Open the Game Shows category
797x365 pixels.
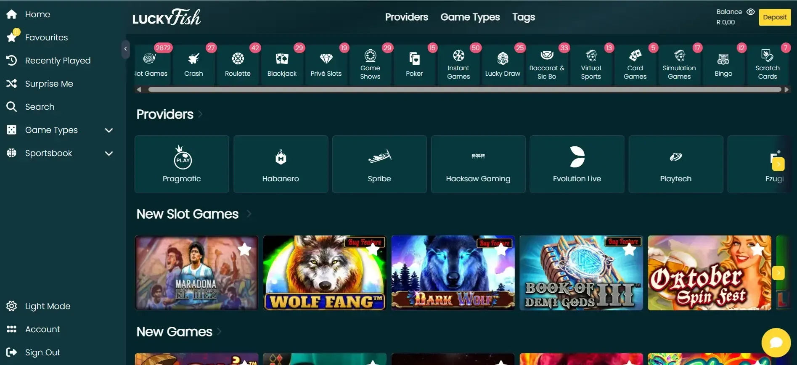[370, 64]
